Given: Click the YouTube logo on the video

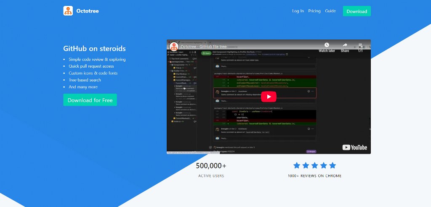Looking at the screenshot, I should coord(354,147).
